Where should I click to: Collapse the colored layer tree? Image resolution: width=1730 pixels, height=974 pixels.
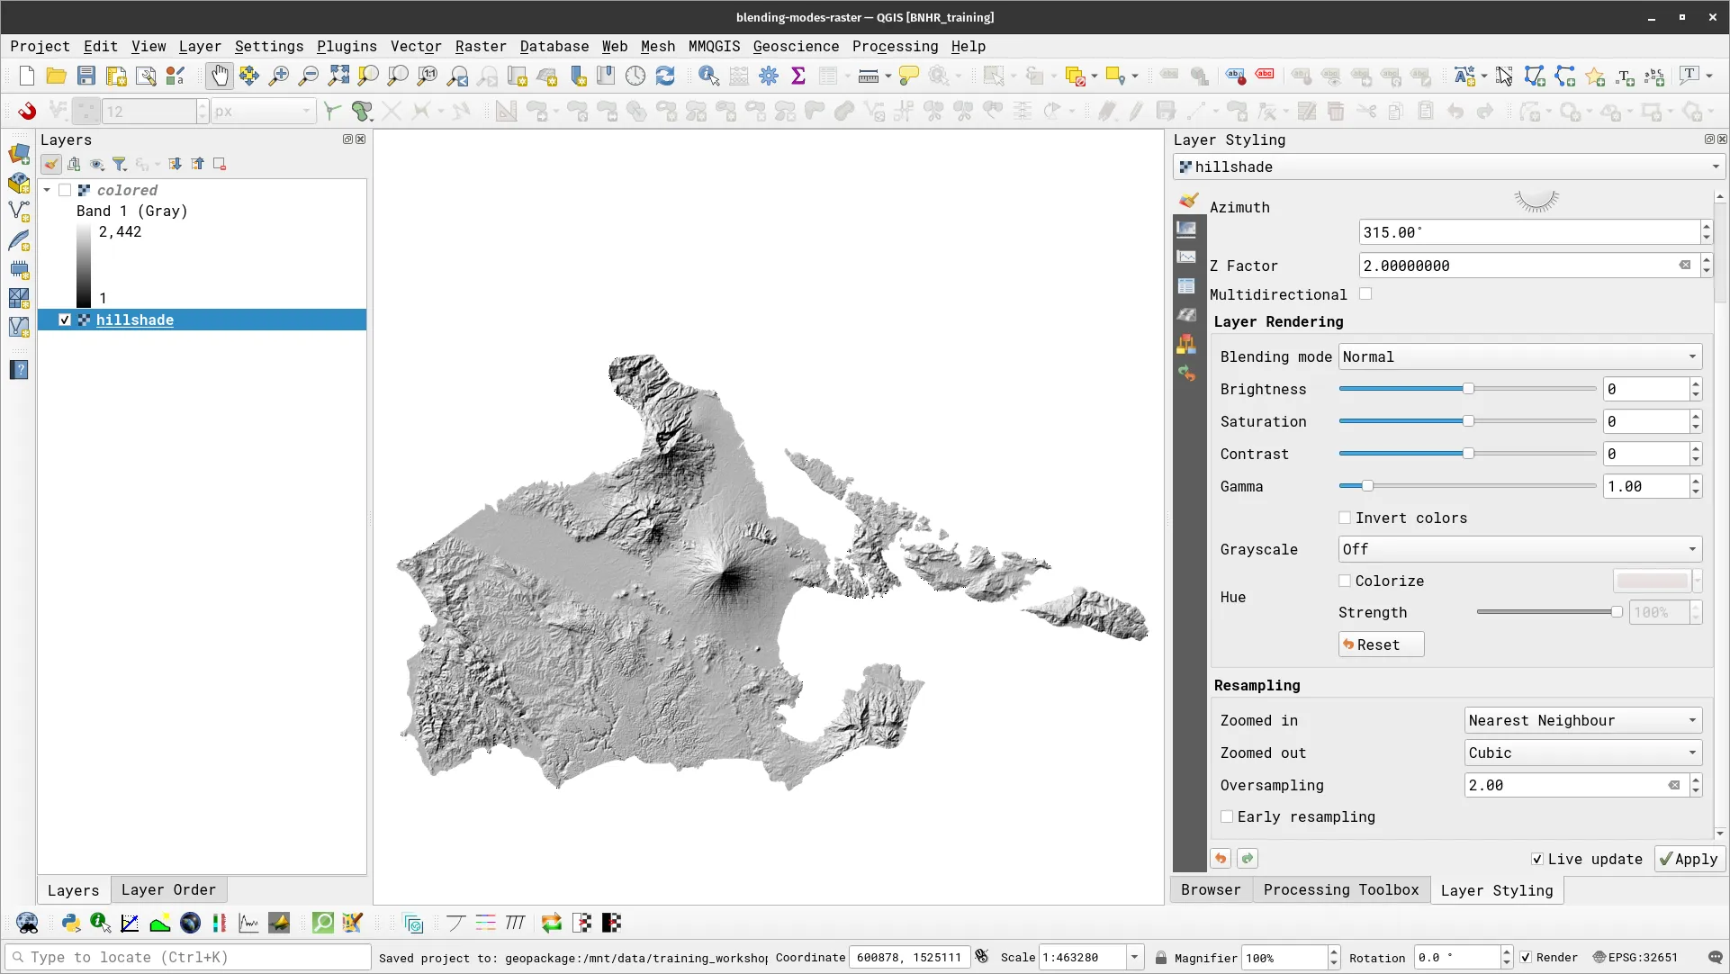(x=47, y=190)
